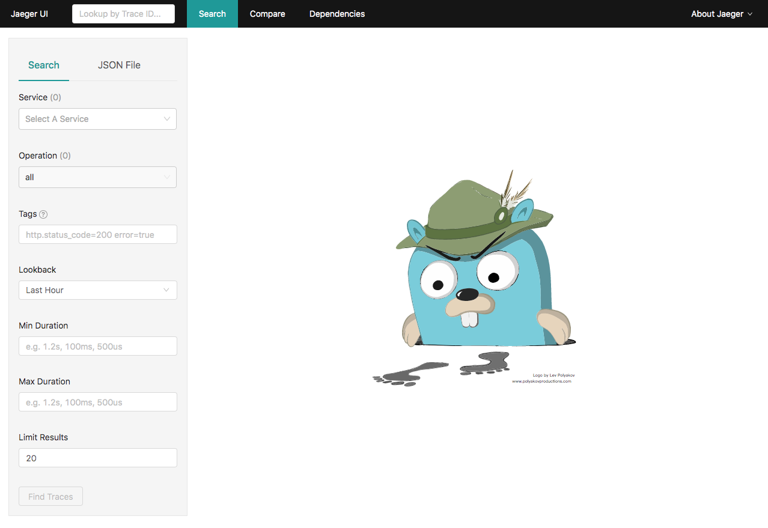Click the 'Service (0)' label
The height and width of the screenshot is (528, 768).
[40, 97]
